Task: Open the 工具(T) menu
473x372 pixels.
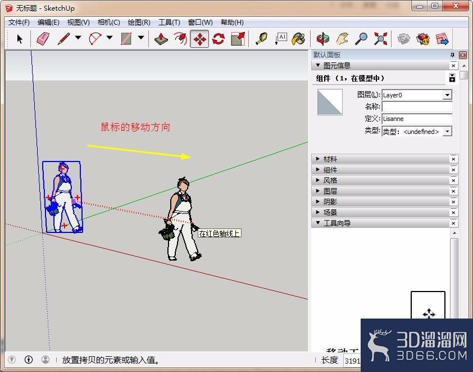Action: click(x=169, y=23)
